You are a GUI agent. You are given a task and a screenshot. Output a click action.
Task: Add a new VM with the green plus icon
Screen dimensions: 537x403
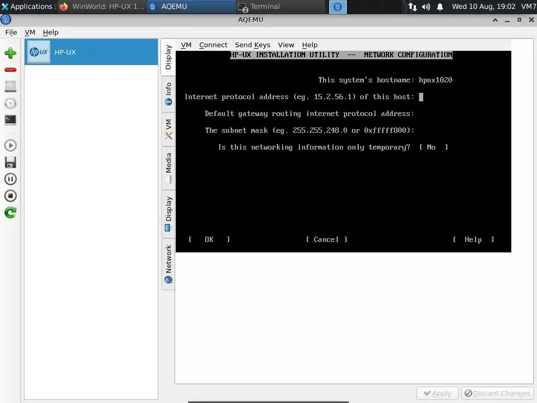click(x=10, y=53)
